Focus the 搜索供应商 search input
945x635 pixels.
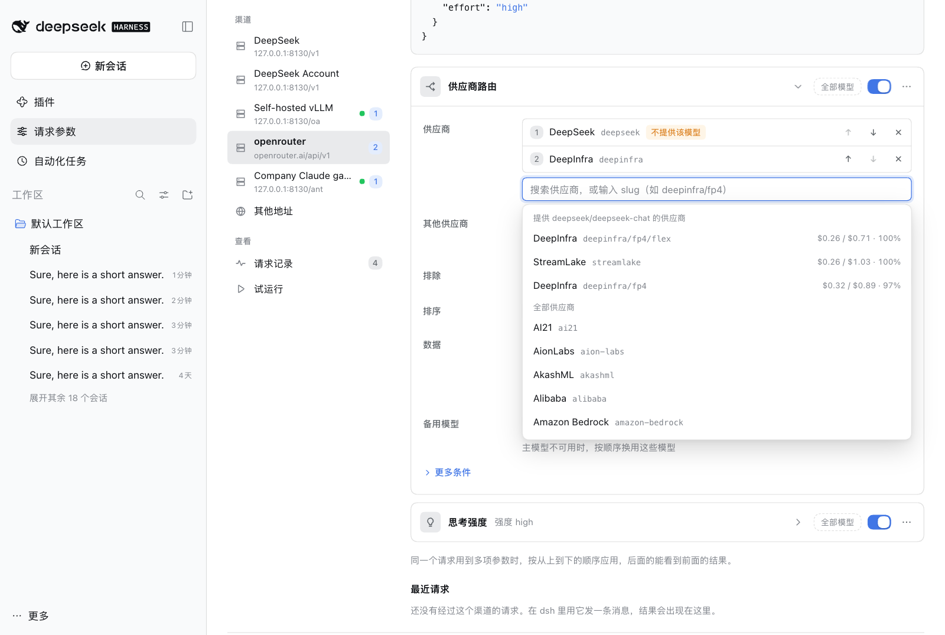[x=717, y=190]
